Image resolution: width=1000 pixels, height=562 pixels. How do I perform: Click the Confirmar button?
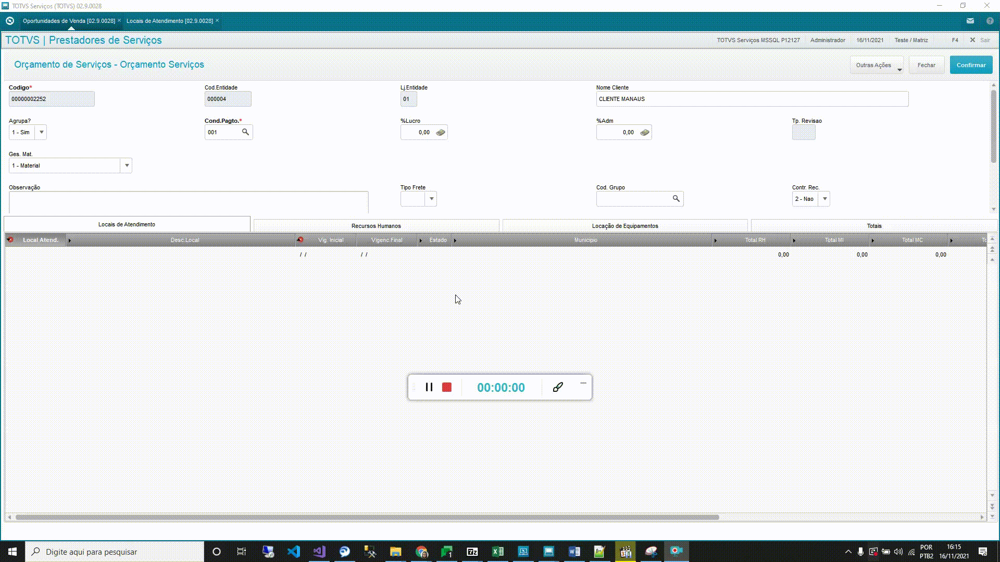tap(971, 65)
